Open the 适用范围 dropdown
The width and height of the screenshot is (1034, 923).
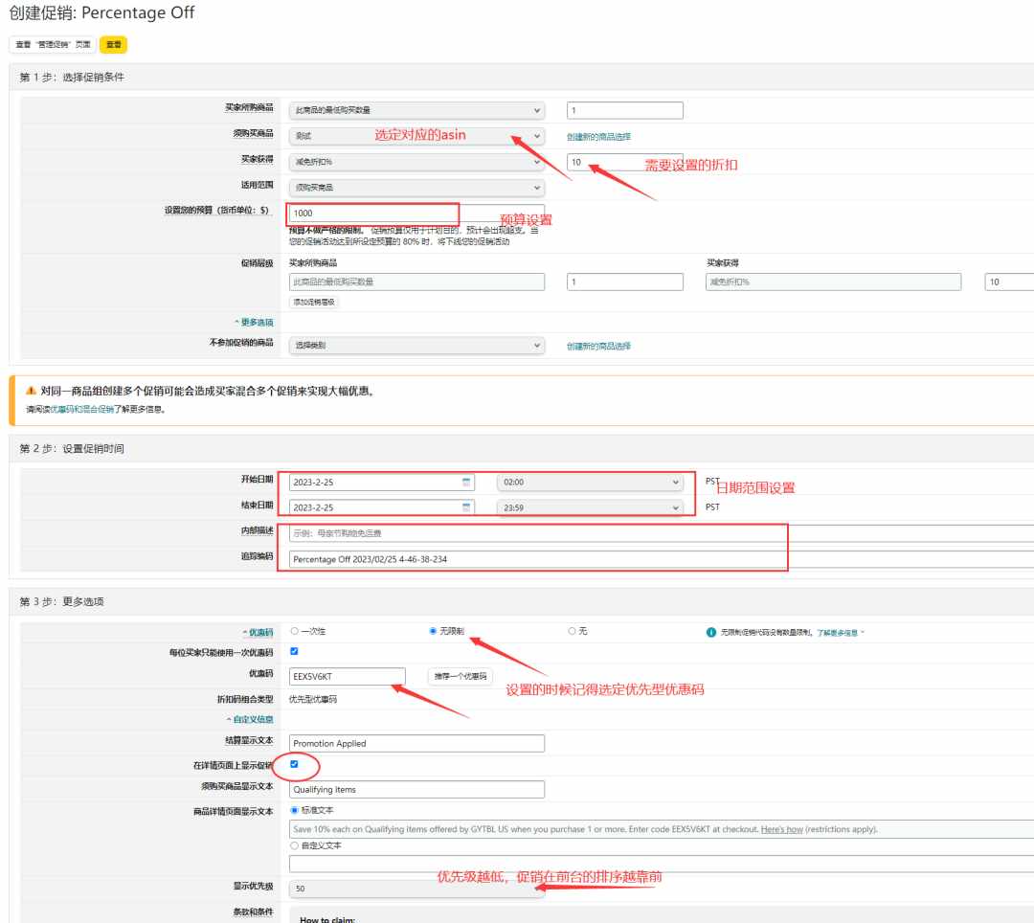point(416,188)
